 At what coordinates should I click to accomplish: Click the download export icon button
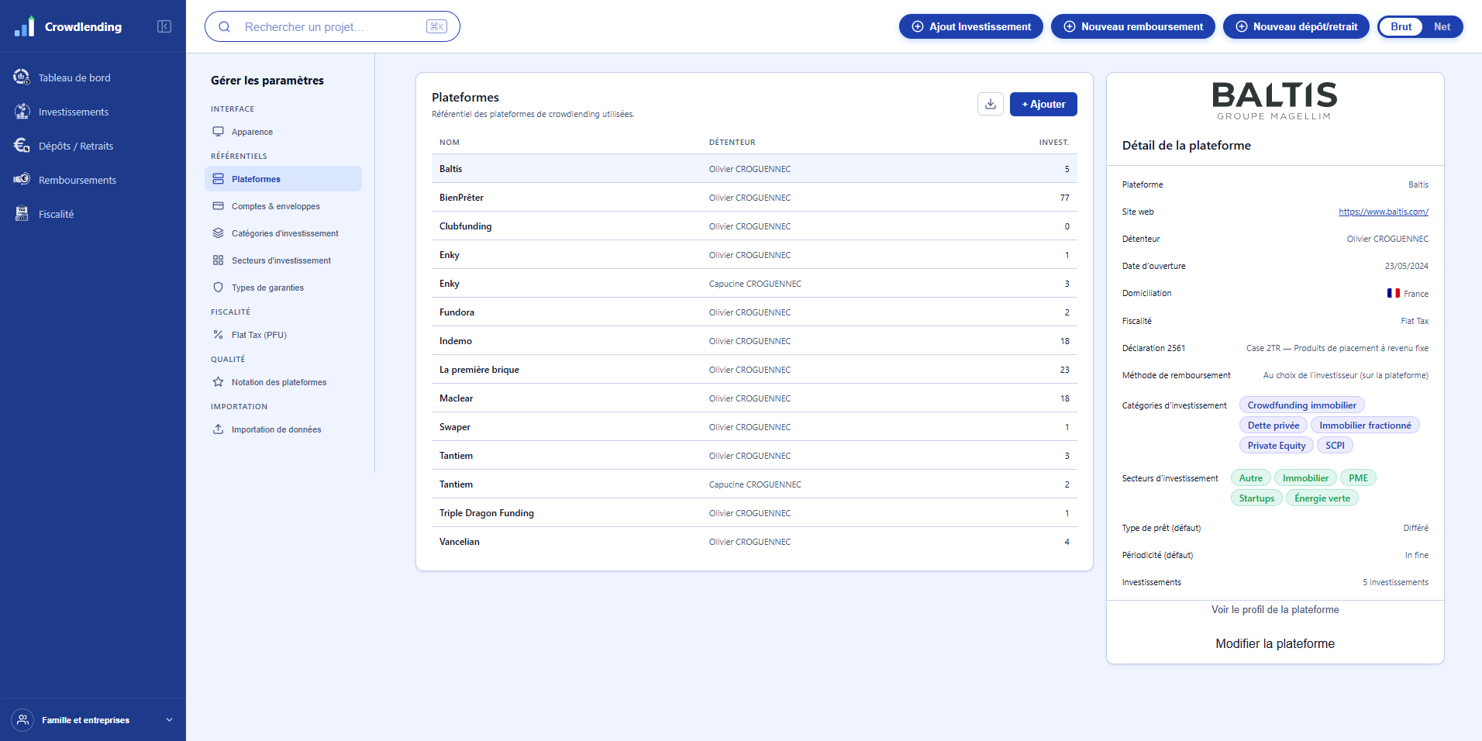991,104
